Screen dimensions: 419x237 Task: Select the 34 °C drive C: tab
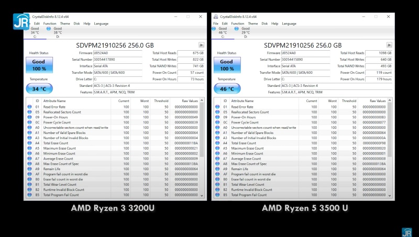35,32
